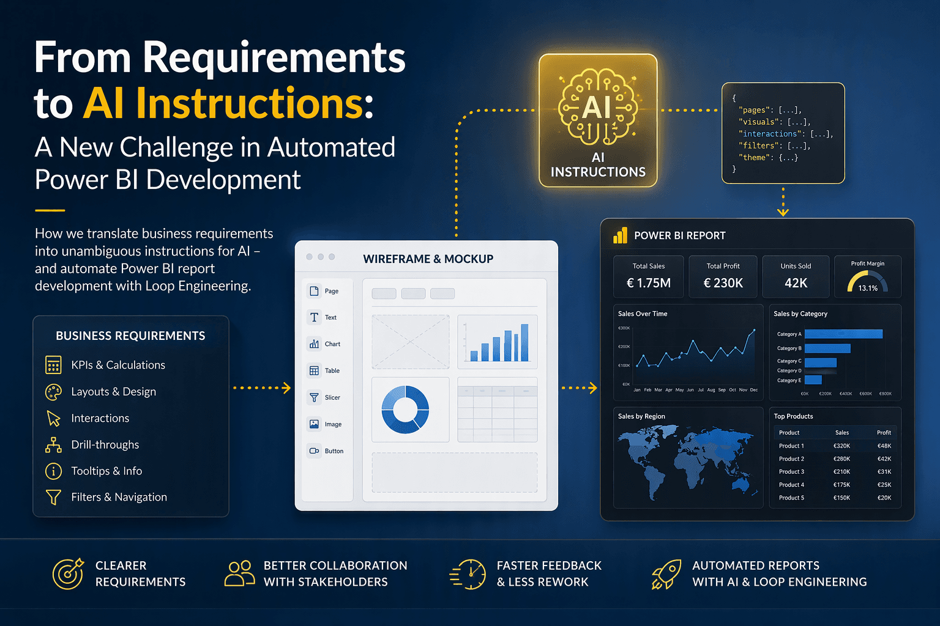The image size is (940, 626).
Task: Choose the Page icon in the wireframe palette
Action: pyautogui.click(x=314, y=291)
